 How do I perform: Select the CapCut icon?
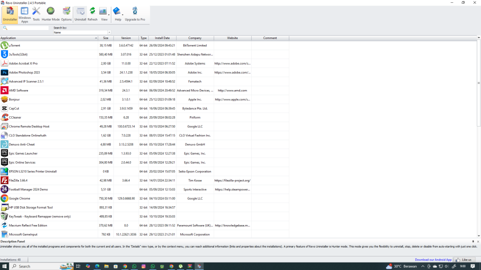[x=4, y=108]
